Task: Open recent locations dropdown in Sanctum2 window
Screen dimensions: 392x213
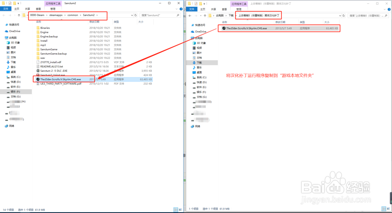Action: click(15, 15)
